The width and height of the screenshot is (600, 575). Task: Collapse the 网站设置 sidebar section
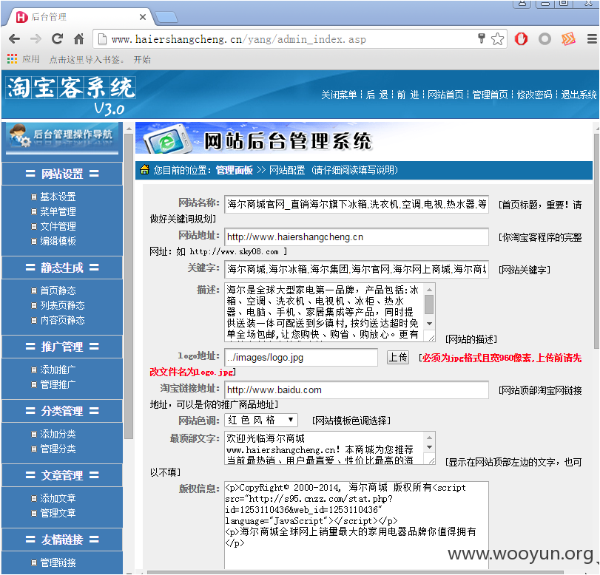coord(62,174)
